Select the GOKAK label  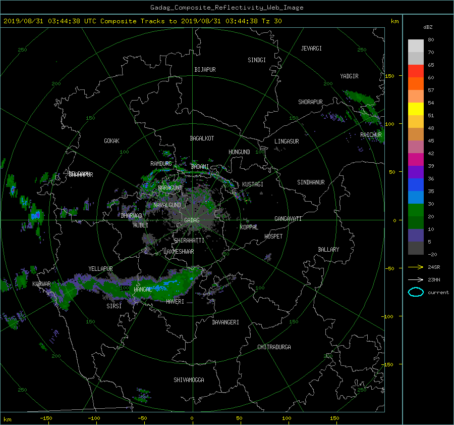pyautogui.click(x=112, y=141)
